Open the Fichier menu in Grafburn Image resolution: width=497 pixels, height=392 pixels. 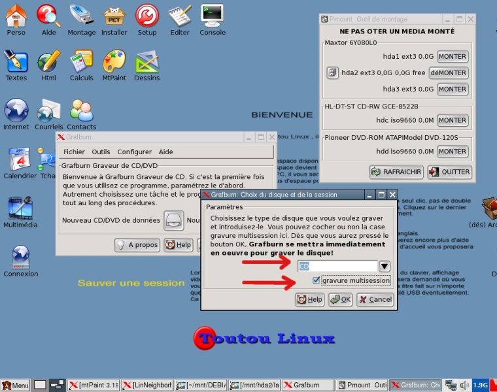(74, 152)
